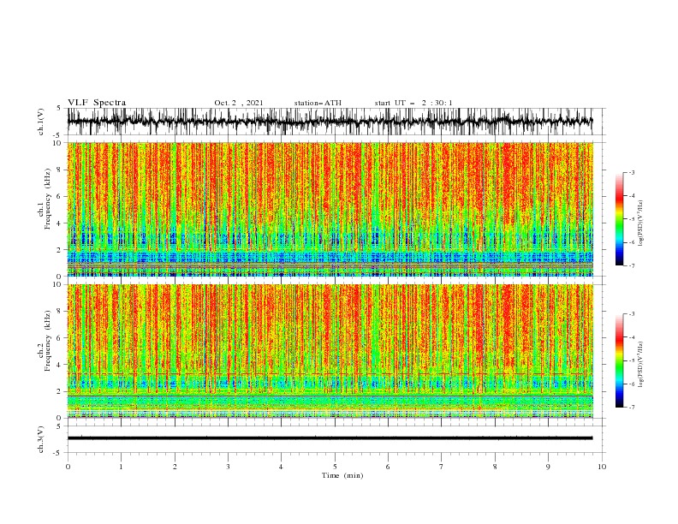Image resolution: width=678 pixels, height=524 pixels.
Task: Click the "8" tick on ch.2 frequency axis
Action: click(x=60, y=312)
